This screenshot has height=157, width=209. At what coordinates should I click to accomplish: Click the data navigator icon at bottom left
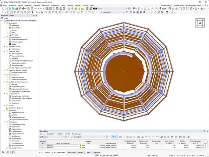pyautogui.click(x=3, y=152)
